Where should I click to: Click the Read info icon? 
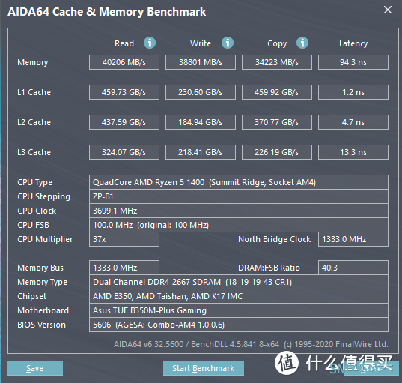tap(150, 43)
